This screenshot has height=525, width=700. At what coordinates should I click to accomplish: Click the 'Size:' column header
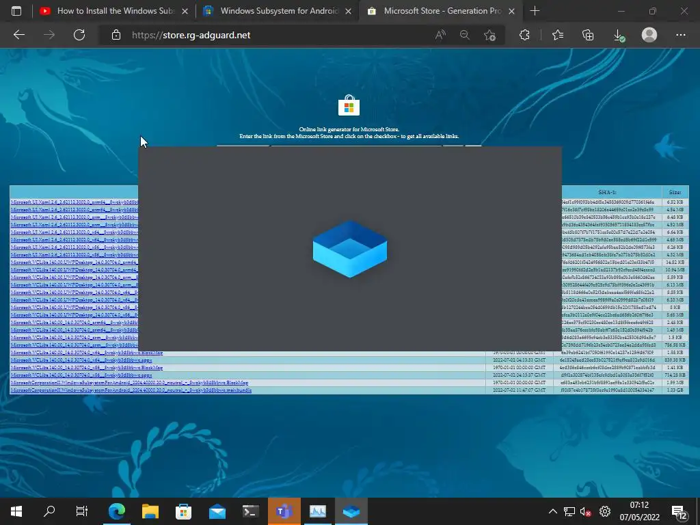675,192
